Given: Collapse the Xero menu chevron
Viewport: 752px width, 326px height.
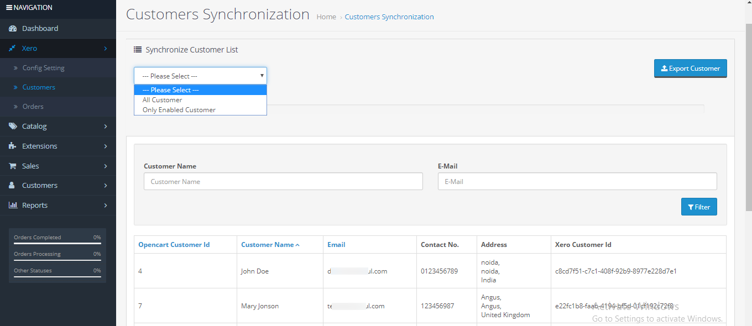Looking at the screenshot, I should coord(106,49).
